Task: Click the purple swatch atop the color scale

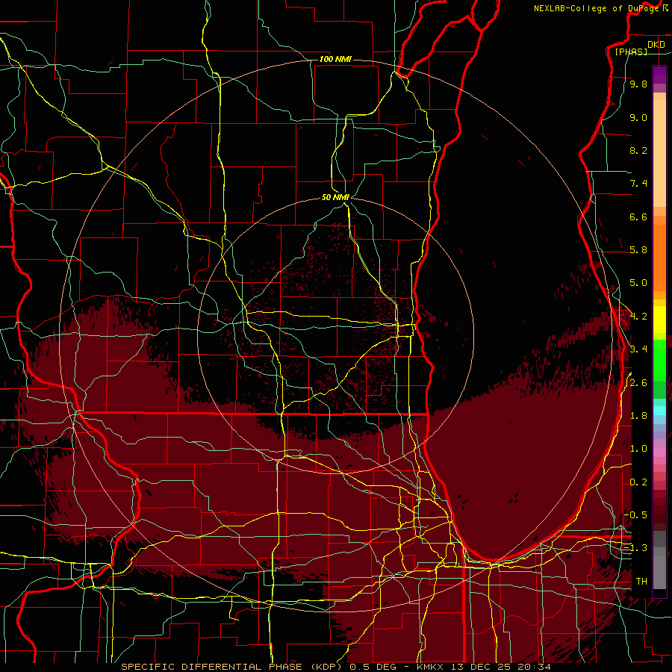Action: 659,75
